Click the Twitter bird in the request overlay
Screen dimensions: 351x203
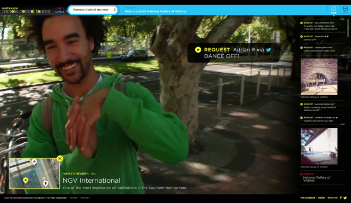tap(268, 50)
